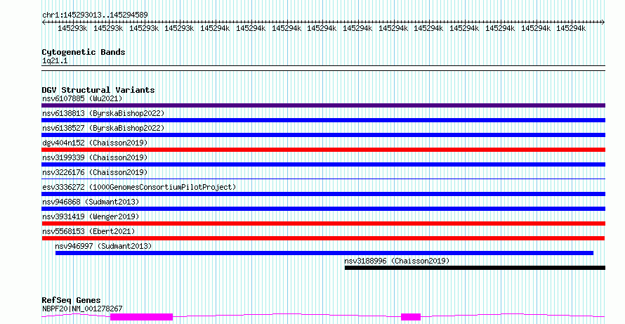625x324 pixels.
Task: Click the esv3336272 blue variant bar
Action: pyautogui.click(x=323, y=194)
